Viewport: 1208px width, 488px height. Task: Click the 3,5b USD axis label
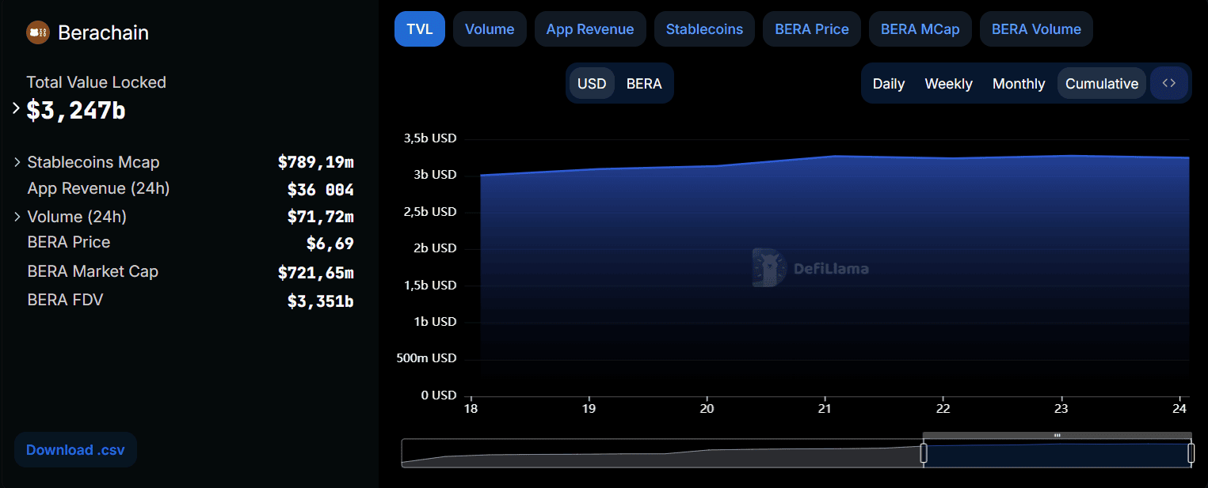coord(430,138)
